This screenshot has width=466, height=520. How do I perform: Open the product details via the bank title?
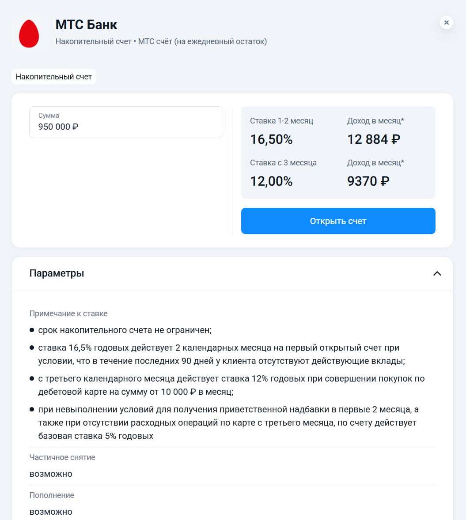point(86,25)
